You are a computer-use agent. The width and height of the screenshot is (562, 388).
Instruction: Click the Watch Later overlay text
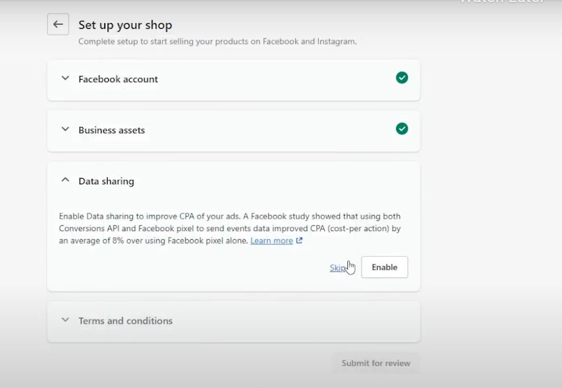(x=502, y=2)
